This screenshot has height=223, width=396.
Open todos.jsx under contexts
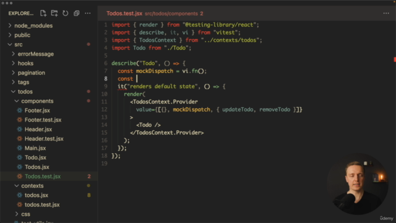tap(37, 195)
